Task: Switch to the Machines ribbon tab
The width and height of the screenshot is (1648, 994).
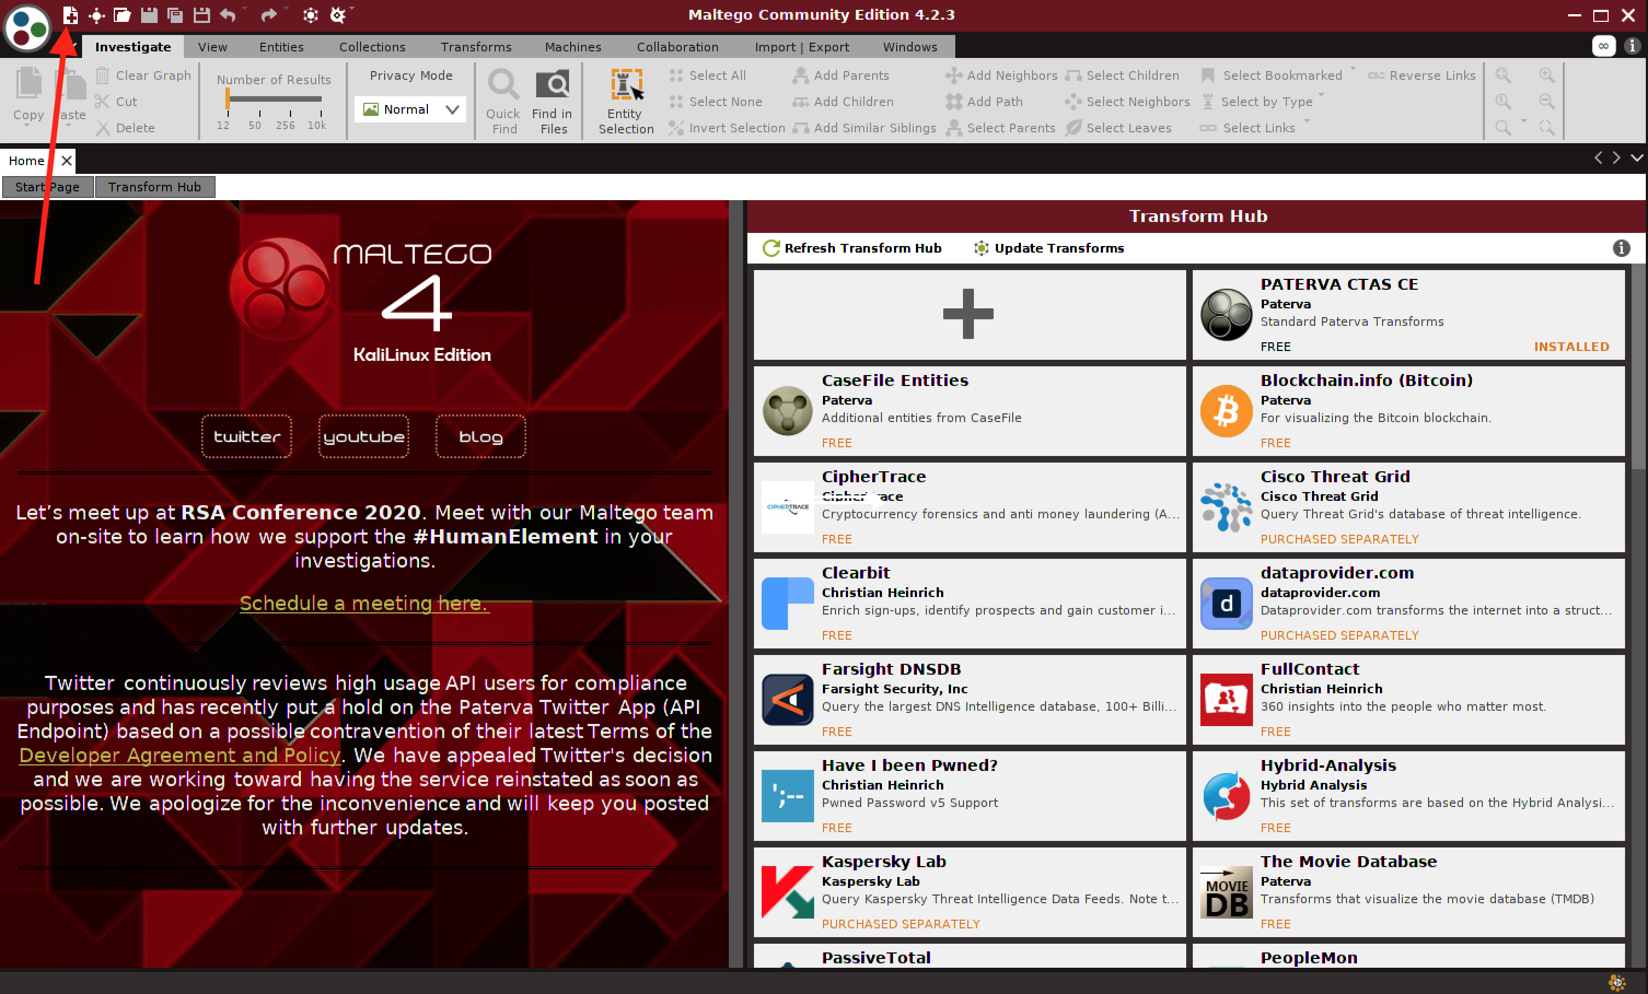Action: pos(572,47)
